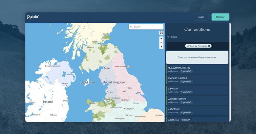Zoom in on the map
This screenshot has height=134, width=256.
point(161,39)
